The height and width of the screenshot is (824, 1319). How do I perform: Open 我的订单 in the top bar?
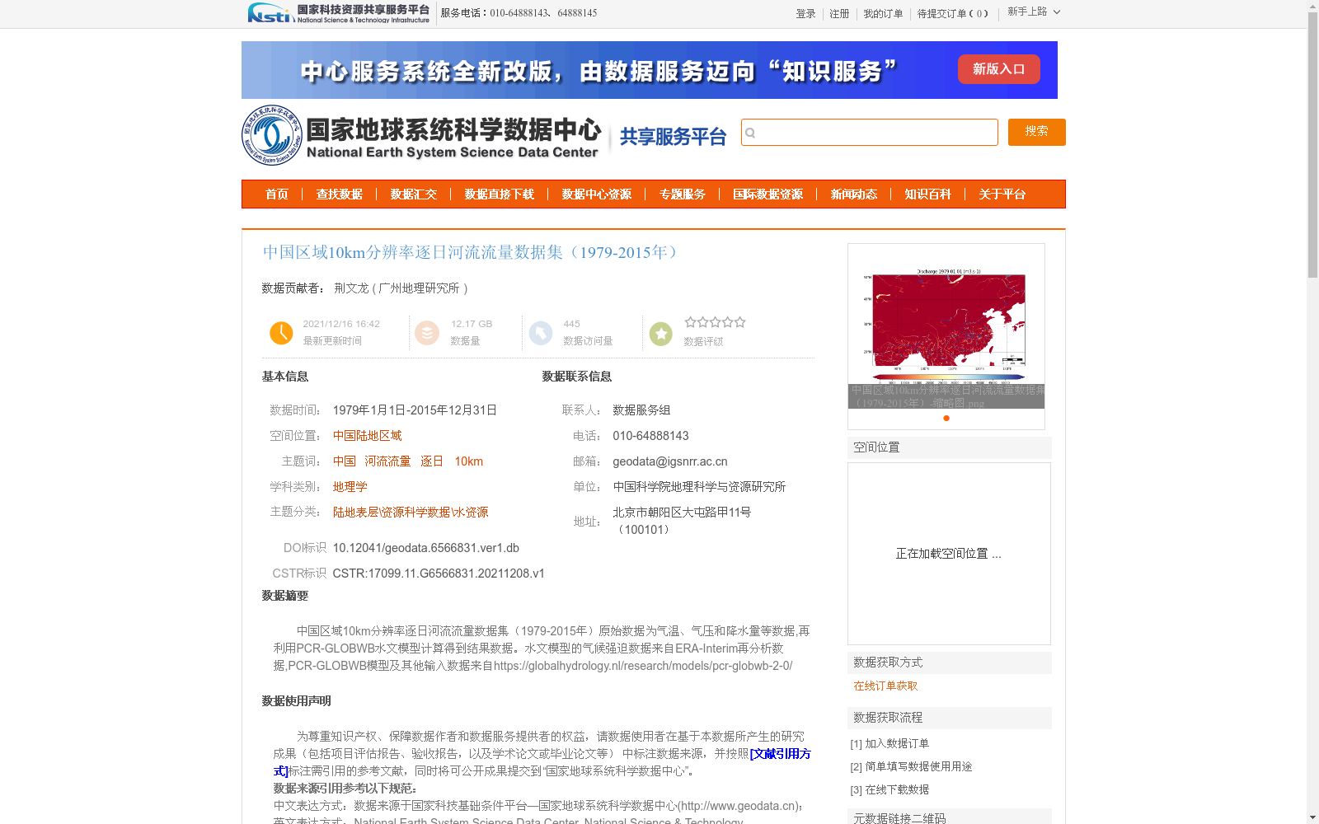[883, 14]
